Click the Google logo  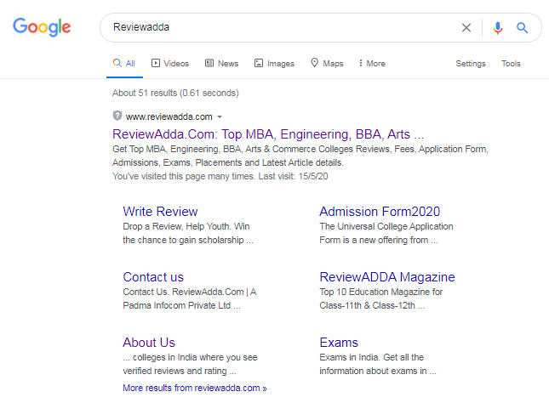(42, 27)
